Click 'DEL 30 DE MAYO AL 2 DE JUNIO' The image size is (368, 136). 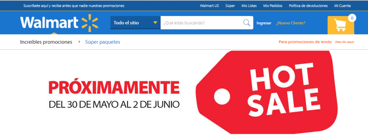point(114,104)
